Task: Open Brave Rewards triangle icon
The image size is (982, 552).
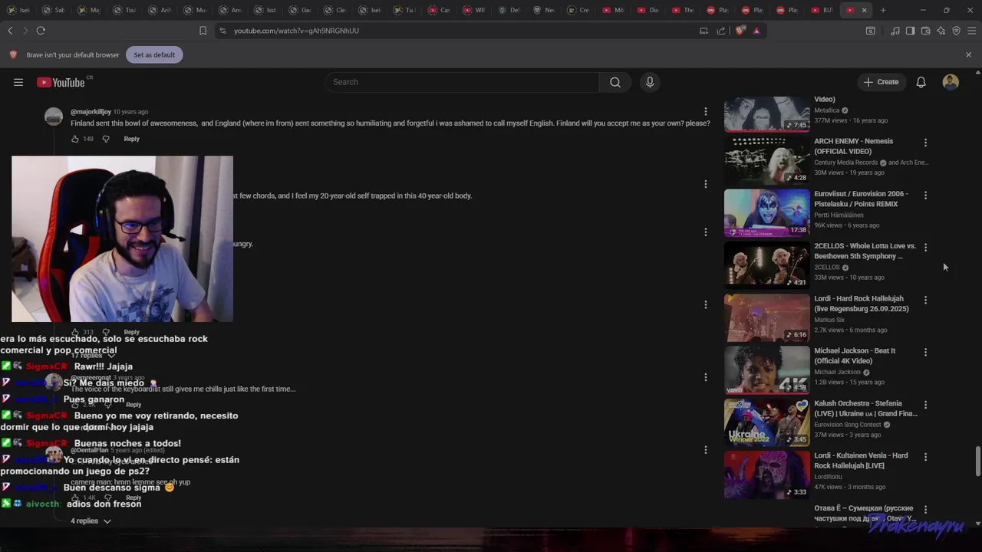Action: tap(756, 31)
